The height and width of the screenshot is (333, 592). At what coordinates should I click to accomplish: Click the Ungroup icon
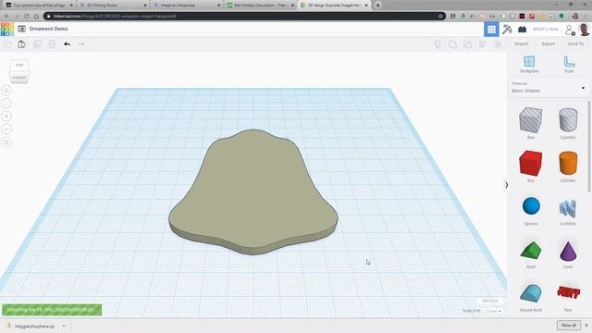click(467, 44)
